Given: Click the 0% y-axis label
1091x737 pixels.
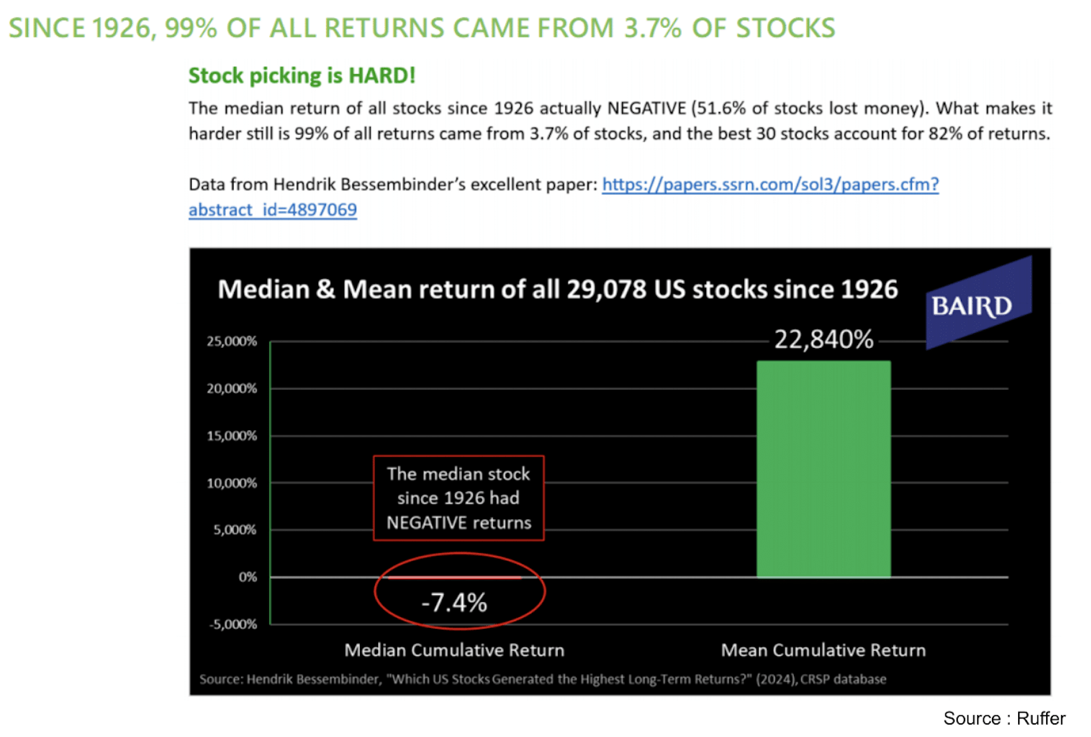Looking at the screenshot, I should 247,577.
